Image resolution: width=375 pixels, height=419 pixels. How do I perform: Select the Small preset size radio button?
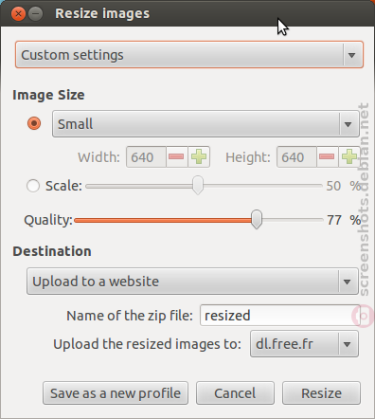[34, 123]
